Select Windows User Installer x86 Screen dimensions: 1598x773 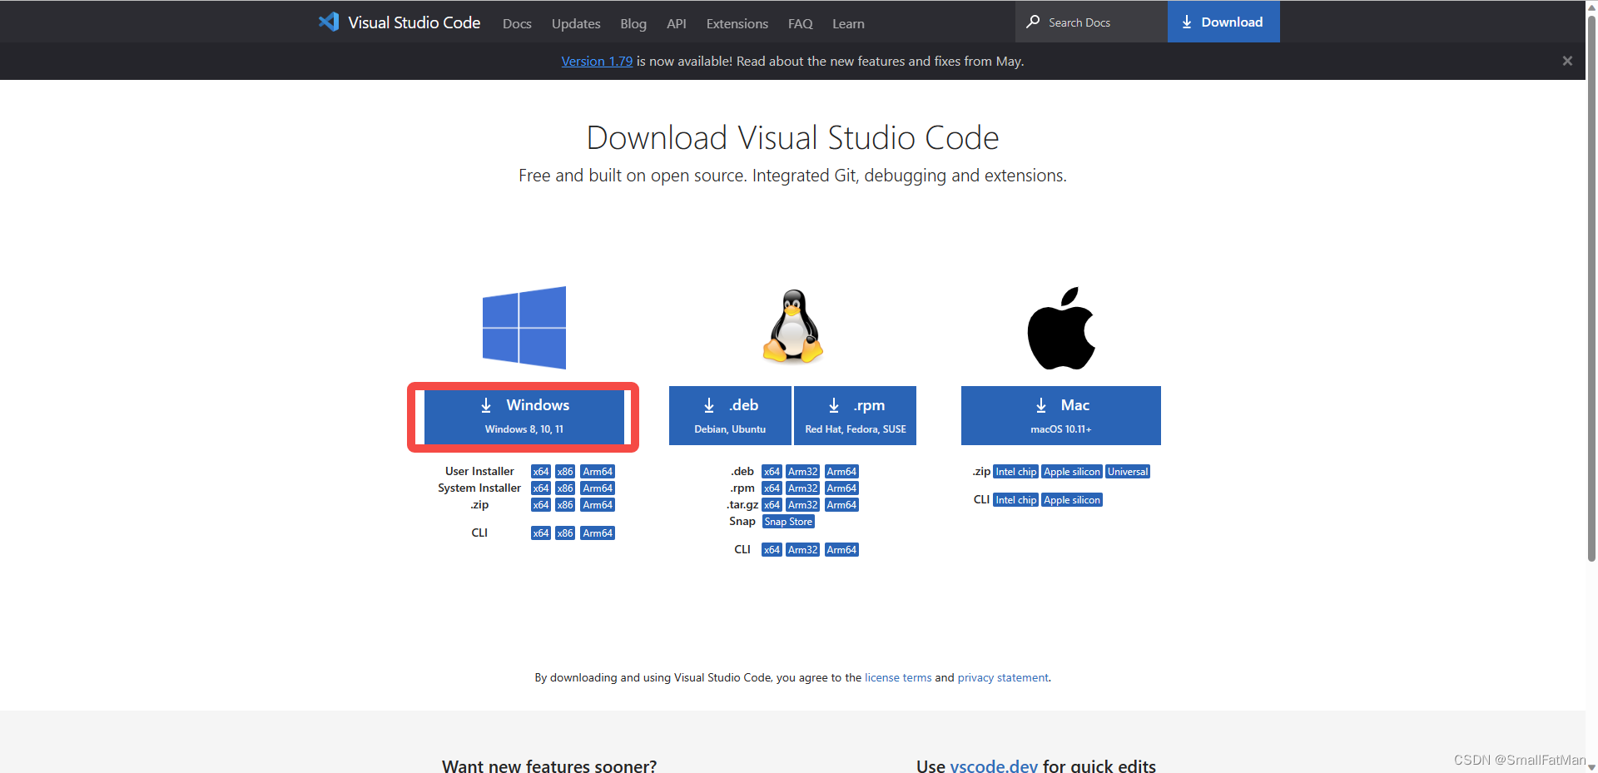tap(565, 472)
